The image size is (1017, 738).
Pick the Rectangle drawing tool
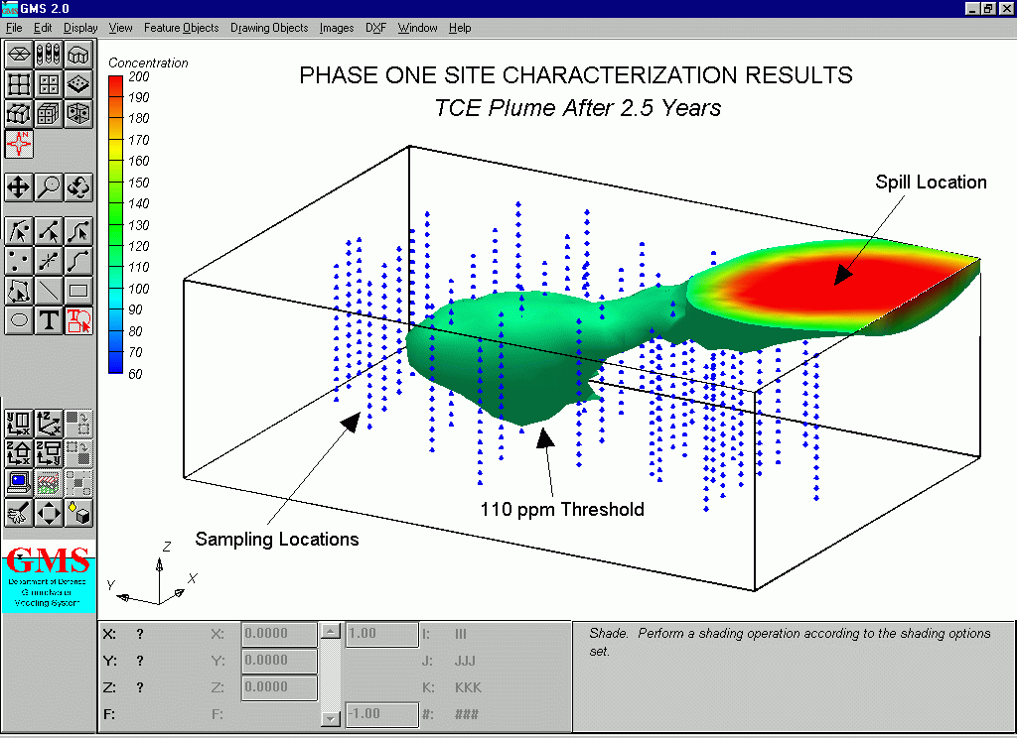[x=78, y=291]
